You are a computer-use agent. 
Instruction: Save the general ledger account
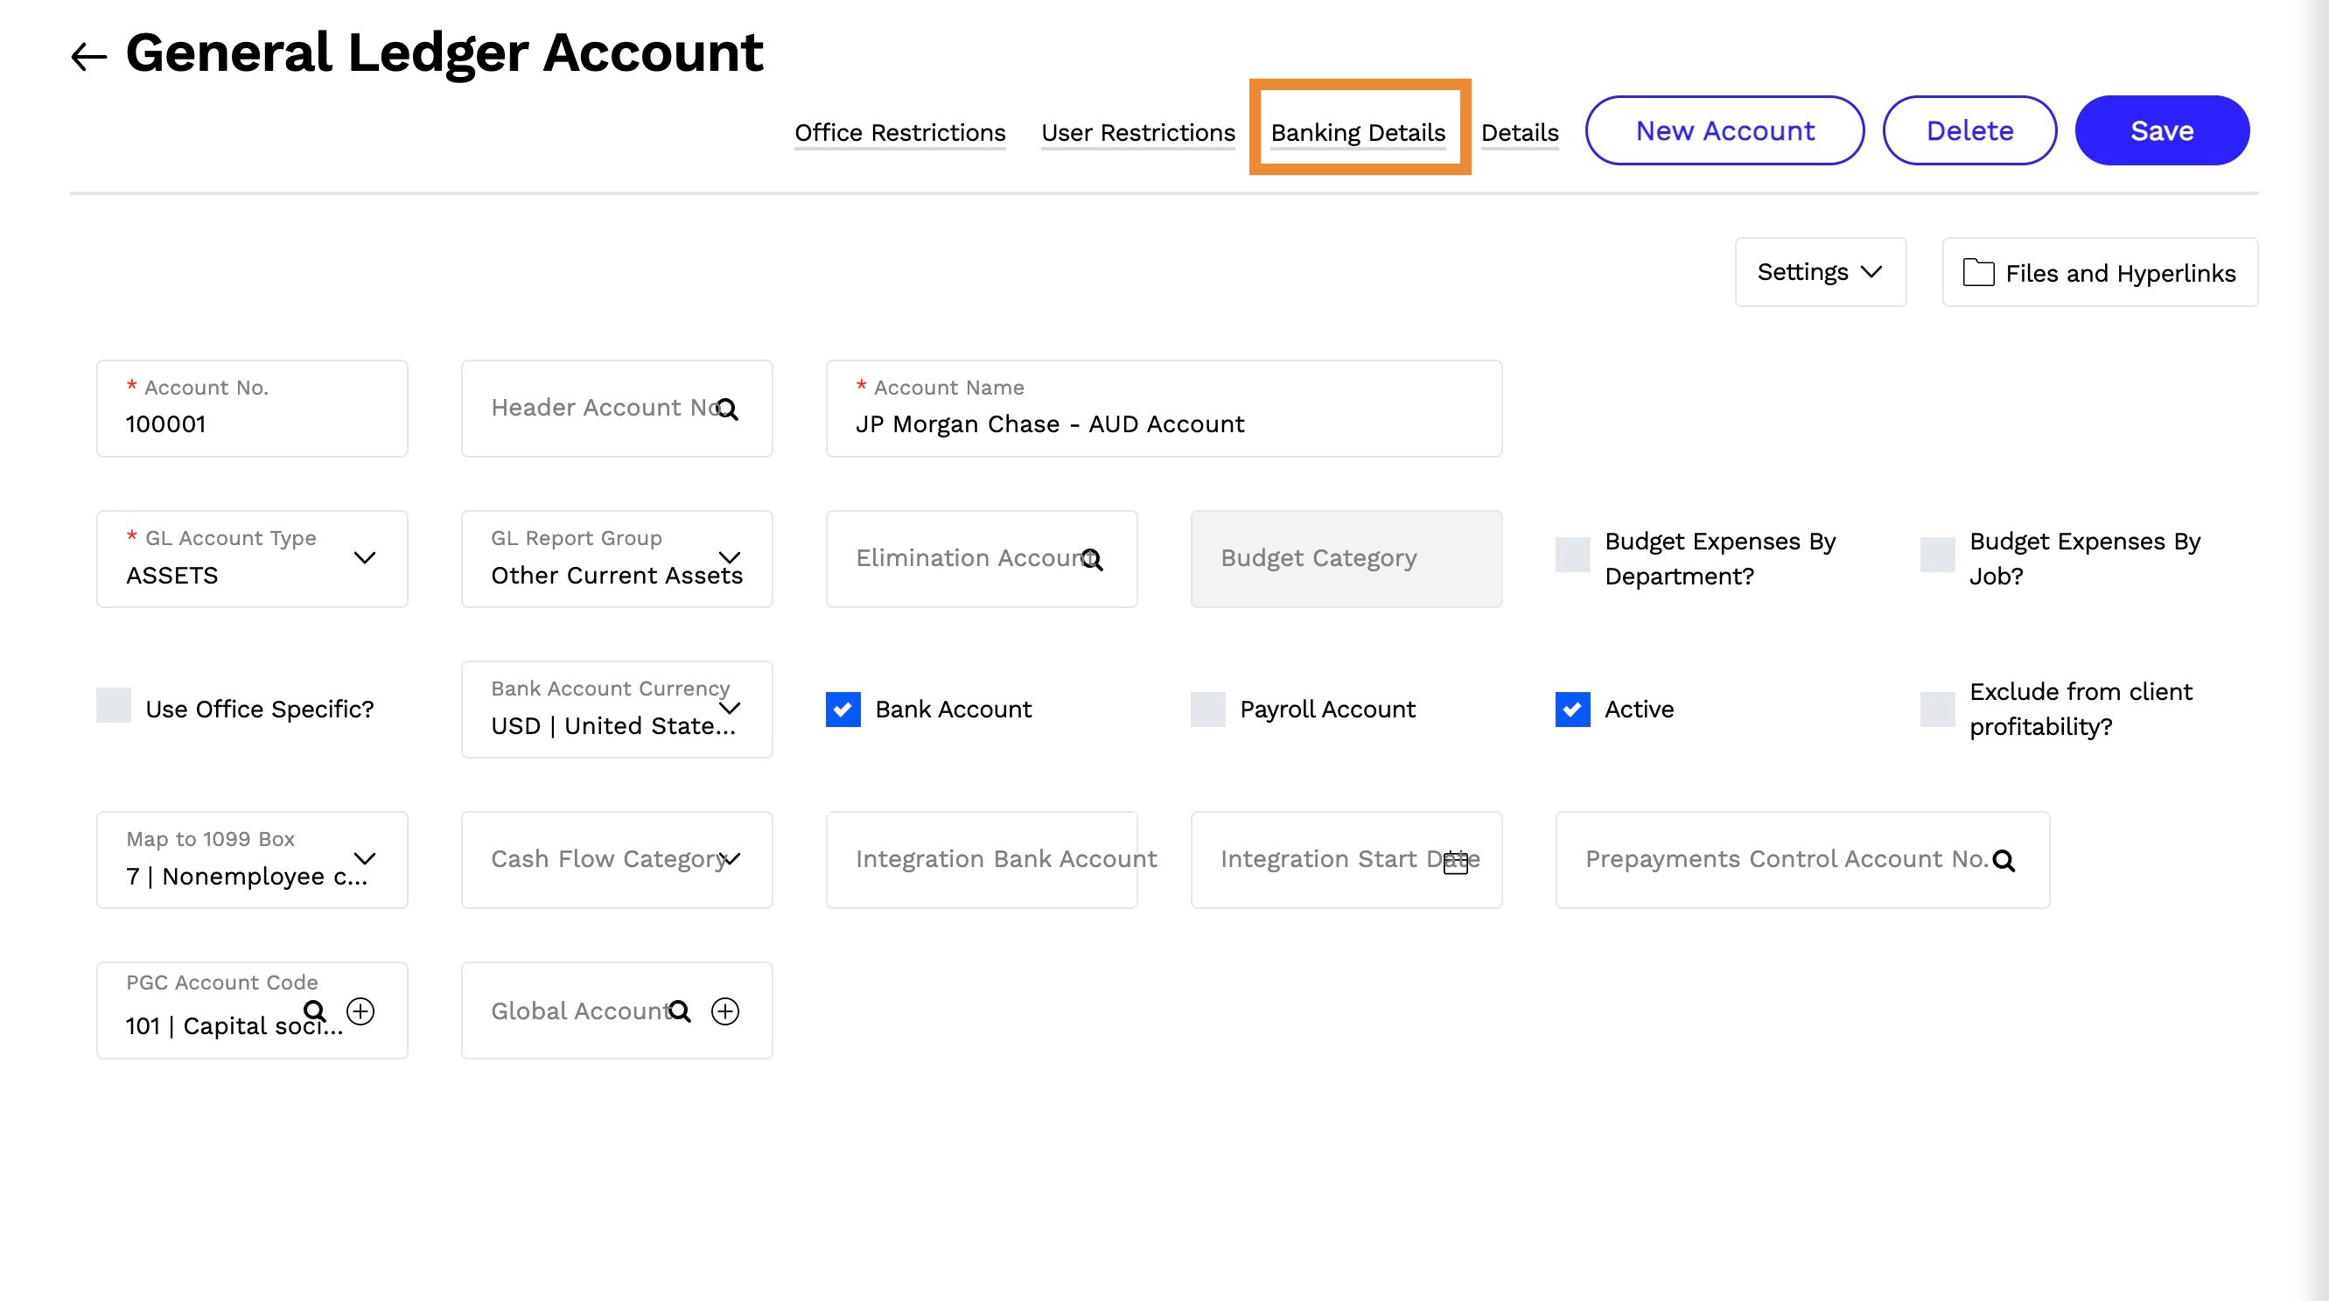(x=2162, y=130)
